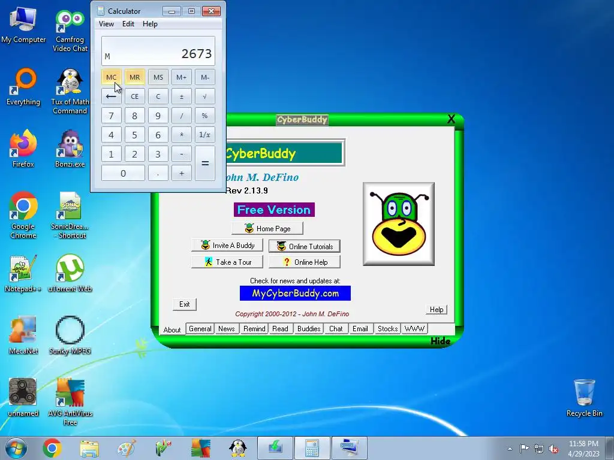Open the My Computer desktop icon
614x460 pixels.
(x=23, y=25)
